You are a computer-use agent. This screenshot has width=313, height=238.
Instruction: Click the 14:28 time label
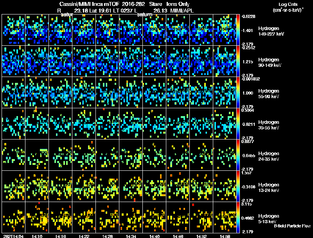107,236
